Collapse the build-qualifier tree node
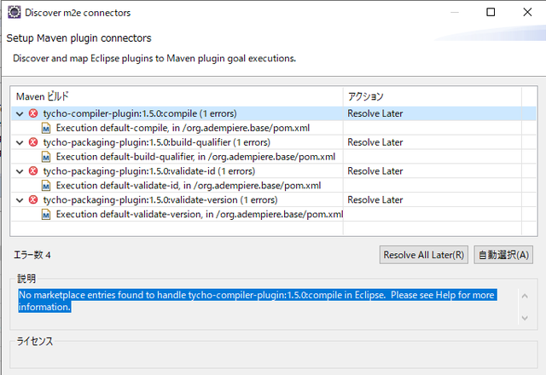 click(x=20, y=142)
